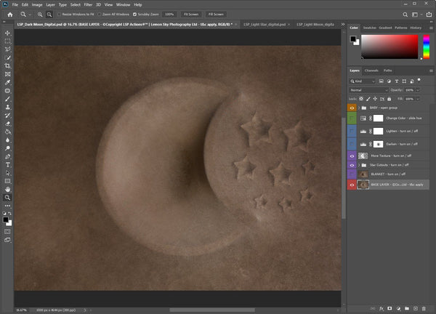Viewport: 436px width, 314px height.
Task: Click inside the color picker gradient field
Action: click(x=389, y=46)
